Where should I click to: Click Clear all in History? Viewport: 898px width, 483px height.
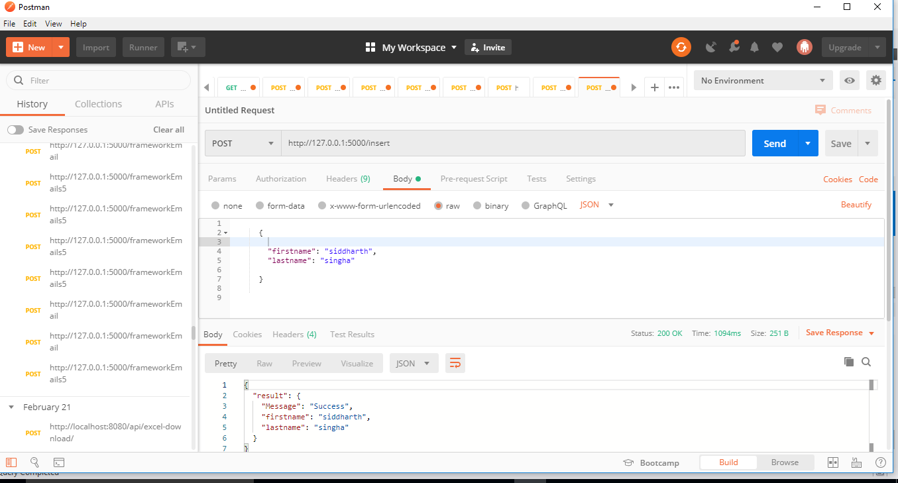[x=169, y=130]
